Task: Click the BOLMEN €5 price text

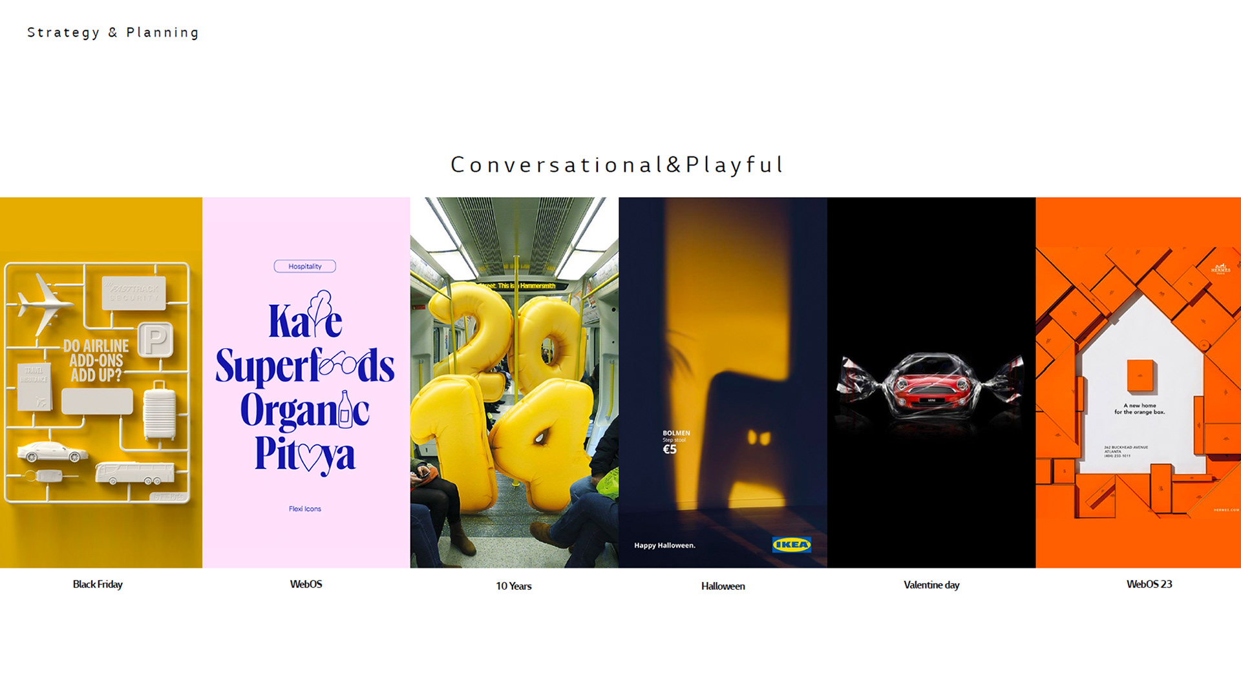Action: click(x=675, y=442)
